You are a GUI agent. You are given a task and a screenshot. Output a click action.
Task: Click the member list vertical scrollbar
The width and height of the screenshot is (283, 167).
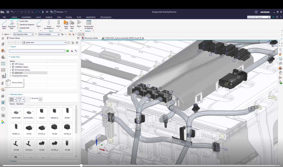coord(76,121)
